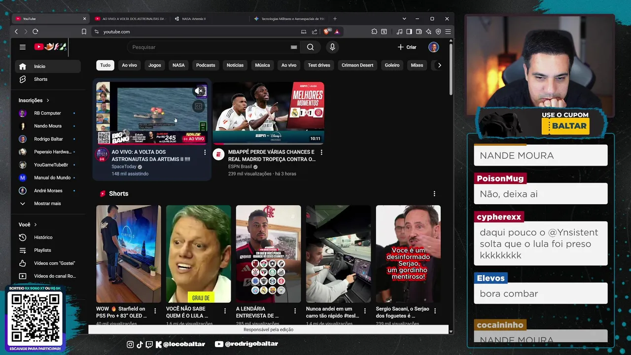Open options for the Starfield short
The height and width of the screenshot is (355, 631).
[x=155, y=311]
